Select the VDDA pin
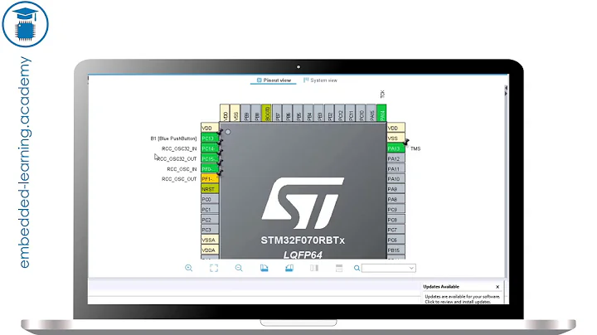Image resolution: width=597 pixels, height=335 pixels. point(210,250)
